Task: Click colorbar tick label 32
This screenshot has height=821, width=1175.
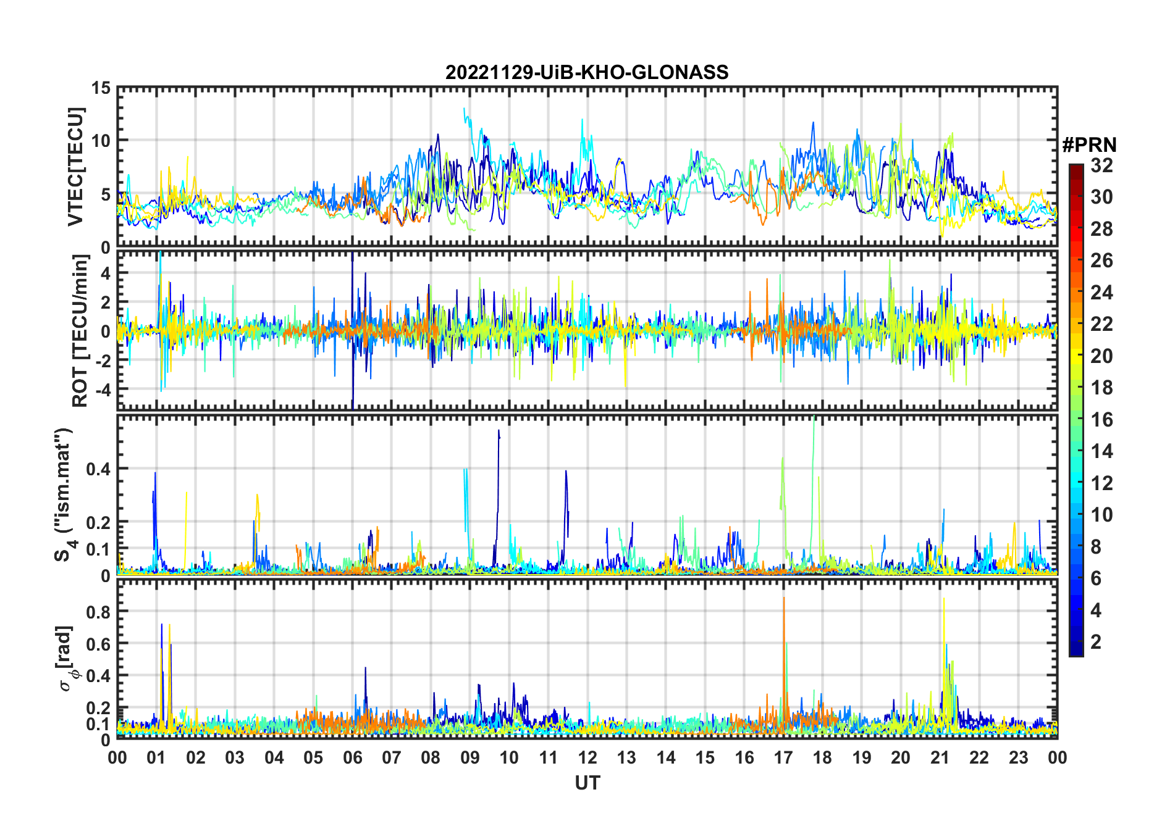Action: pos(1101,165)
